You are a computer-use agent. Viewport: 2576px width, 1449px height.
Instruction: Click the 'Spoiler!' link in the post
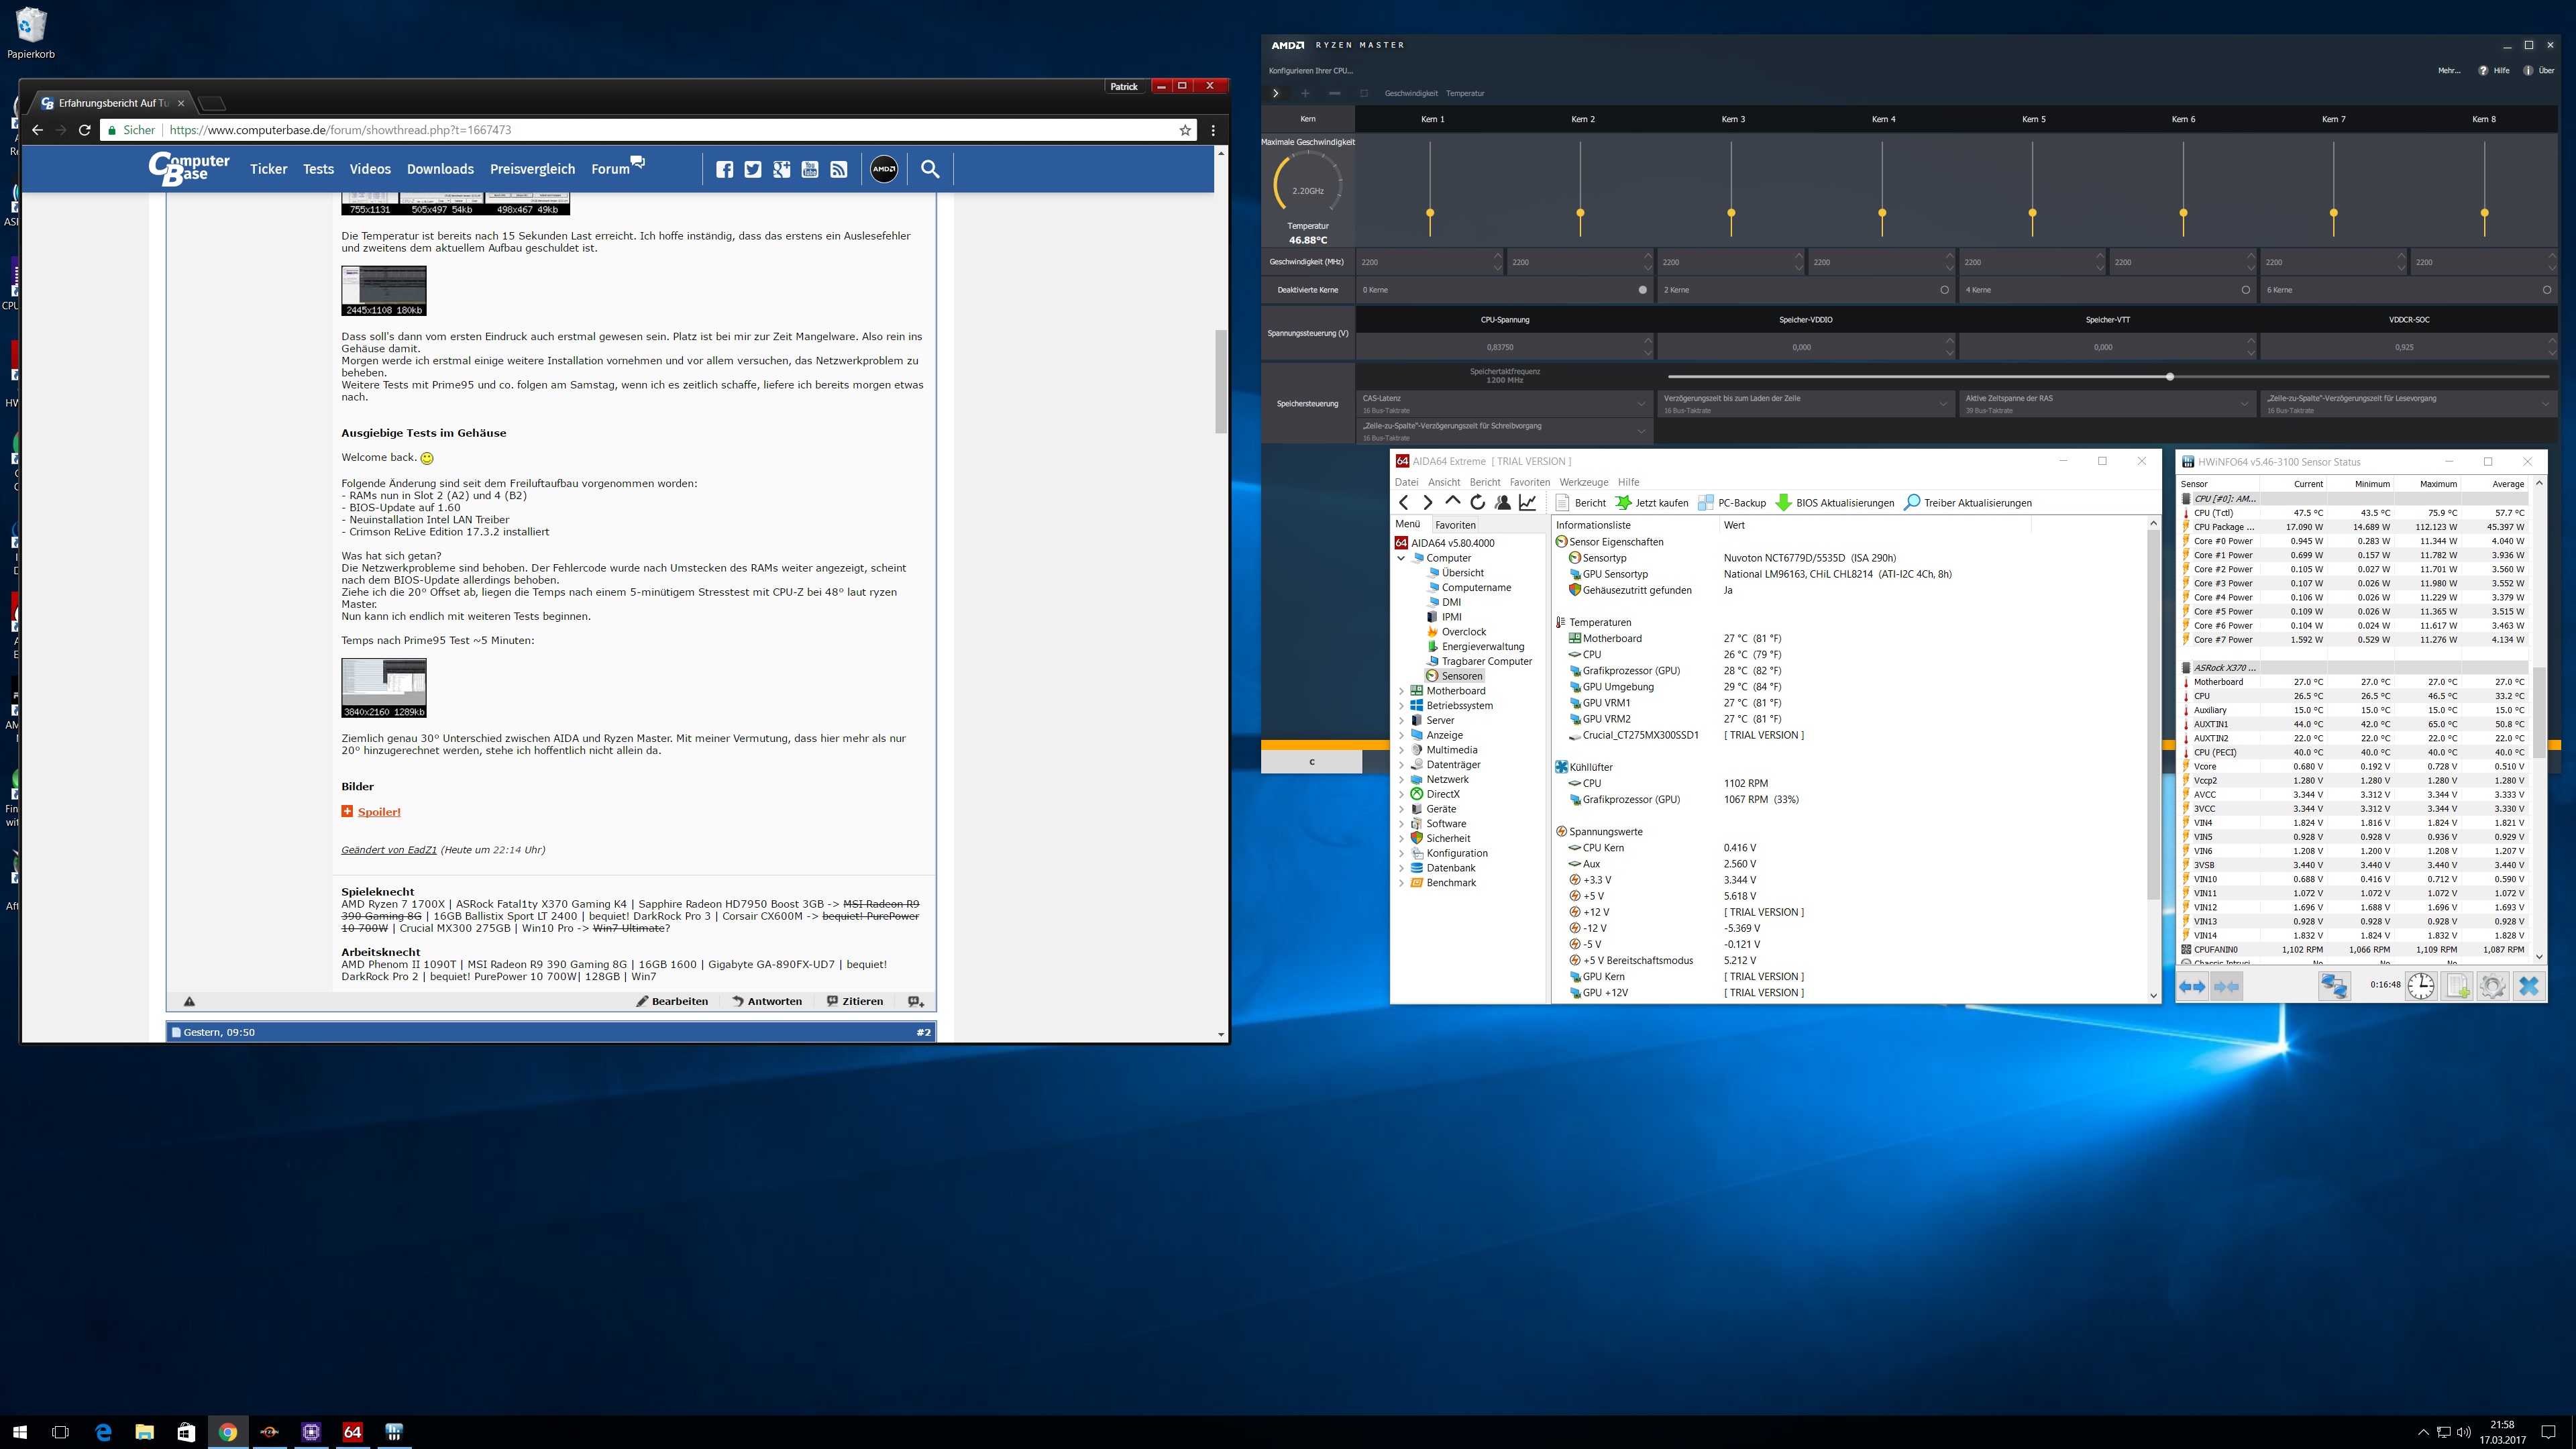378,812
